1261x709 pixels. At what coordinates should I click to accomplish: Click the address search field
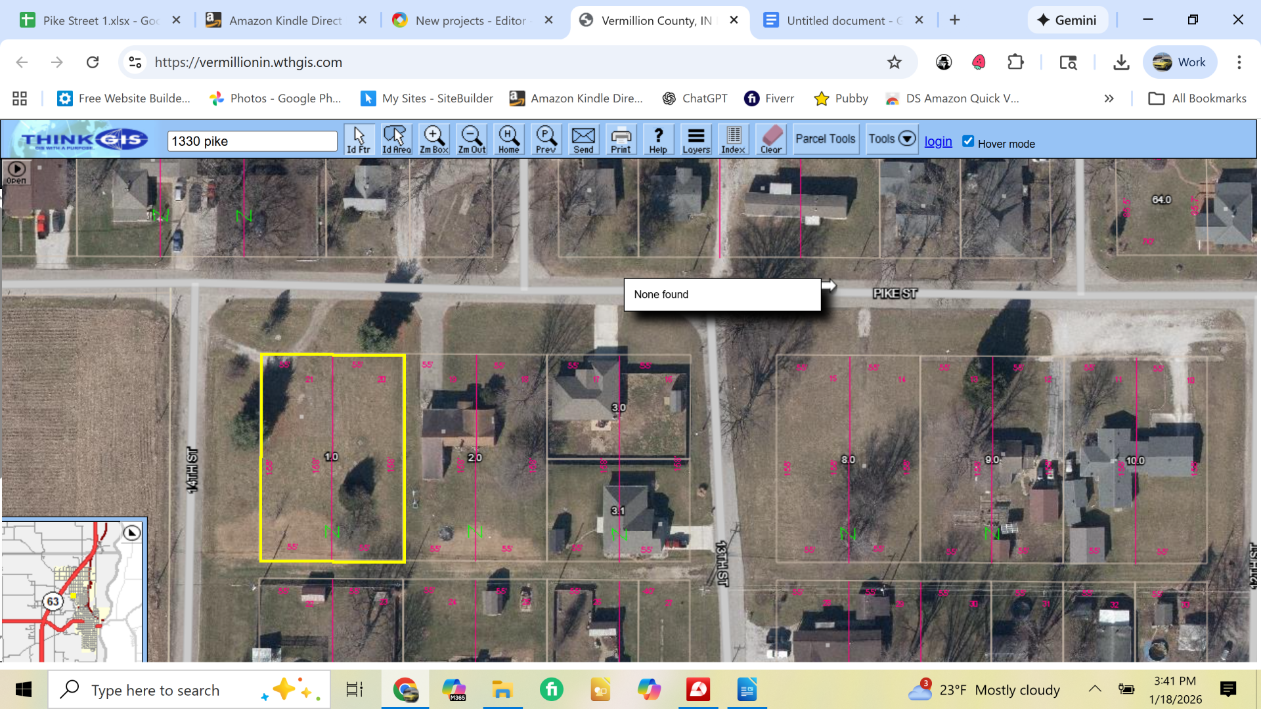click(x=252, y=141)
